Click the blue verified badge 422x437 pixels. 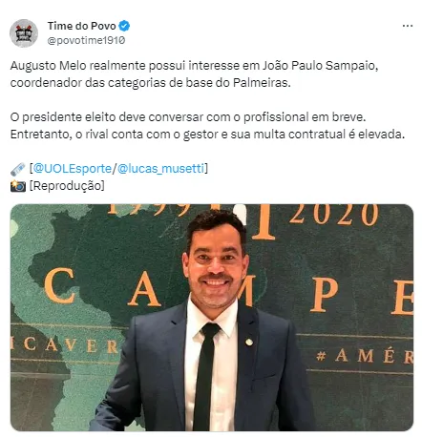pos(124,26)
